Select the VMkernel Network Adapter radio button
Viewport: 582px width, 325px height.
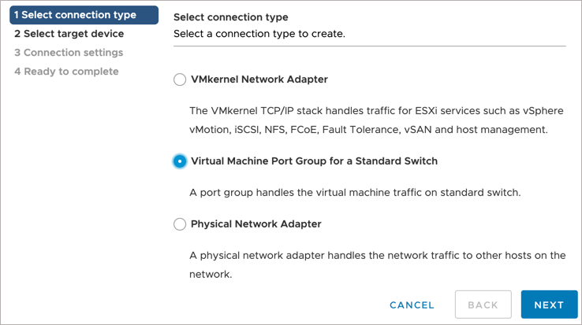[180, 79]
